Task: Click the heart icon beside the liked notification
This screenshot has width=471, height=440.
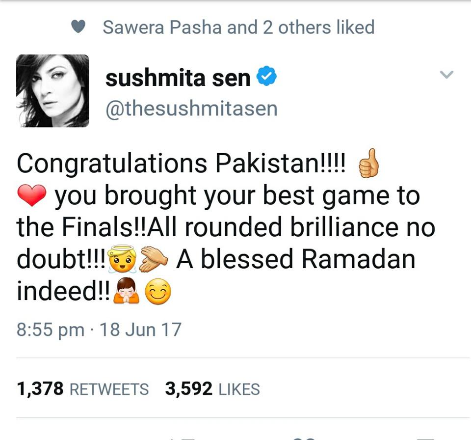Action: [79, 27]
